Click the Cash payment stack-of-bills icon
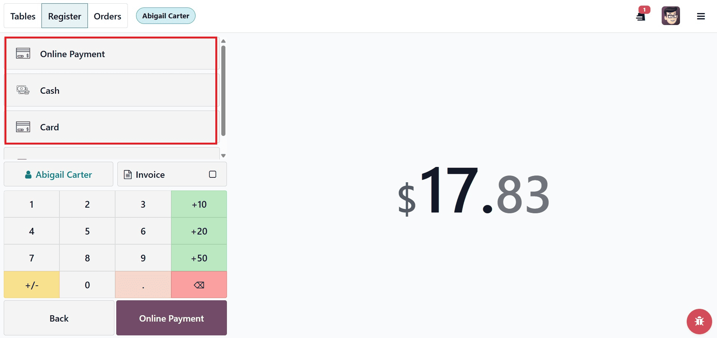717x338 pixels. (x=23, y=90)
